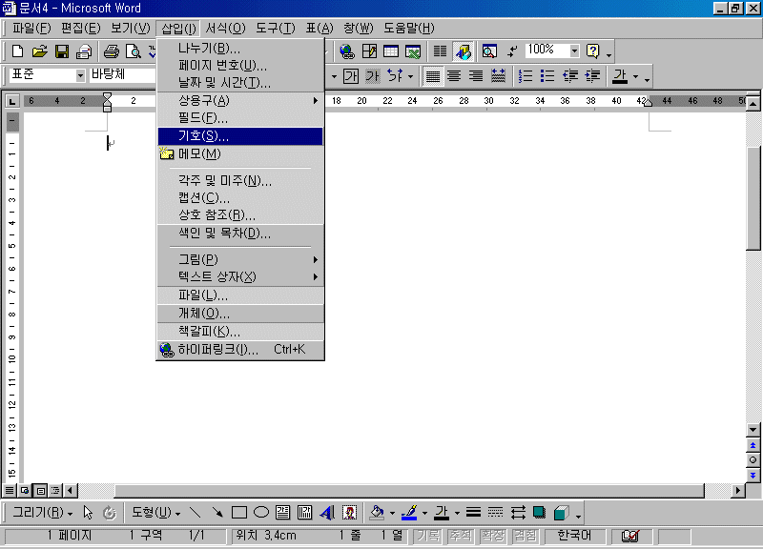Click the Insert WordArt icon
Screen dimensions: 763x549
pos(327,513)
